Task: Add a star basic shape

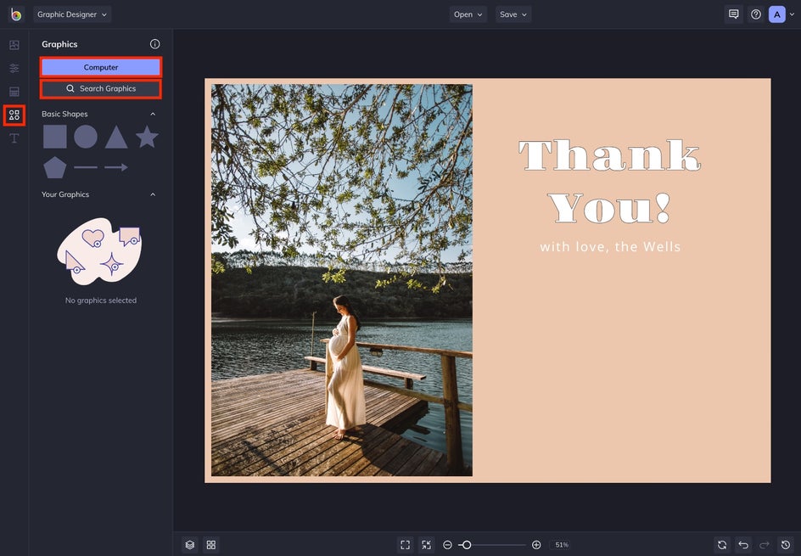Action: coord(147,137)
